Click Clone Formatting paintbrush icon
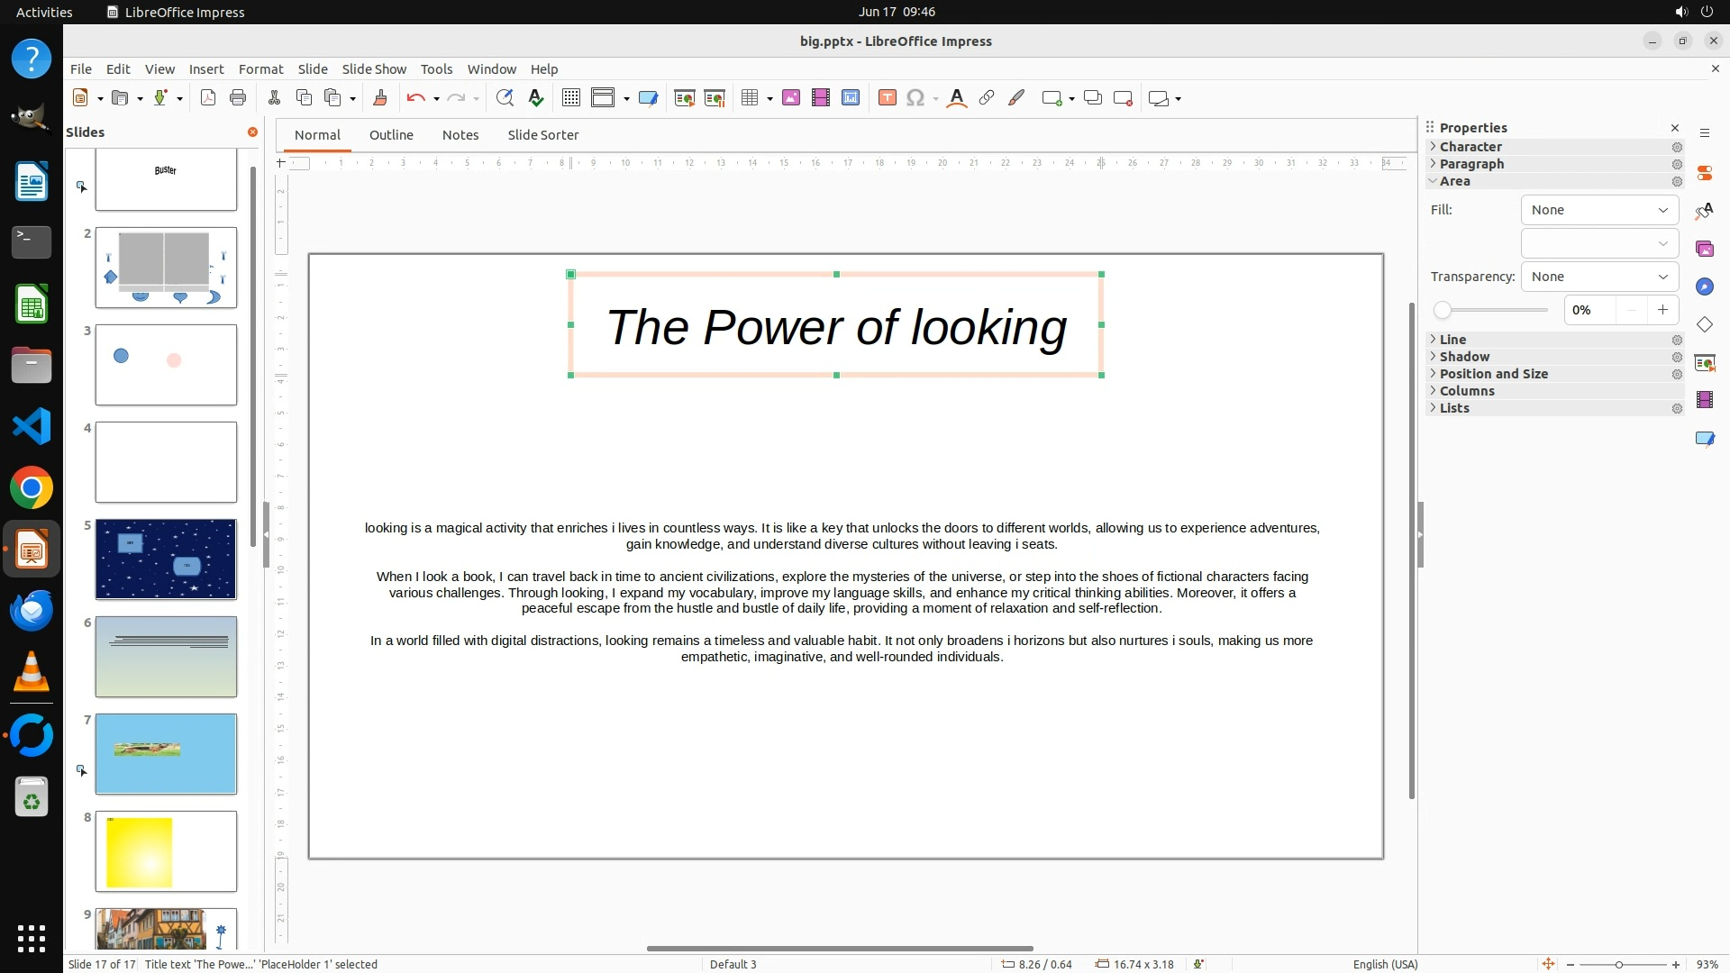The image size is (1730, 973). 379,98
